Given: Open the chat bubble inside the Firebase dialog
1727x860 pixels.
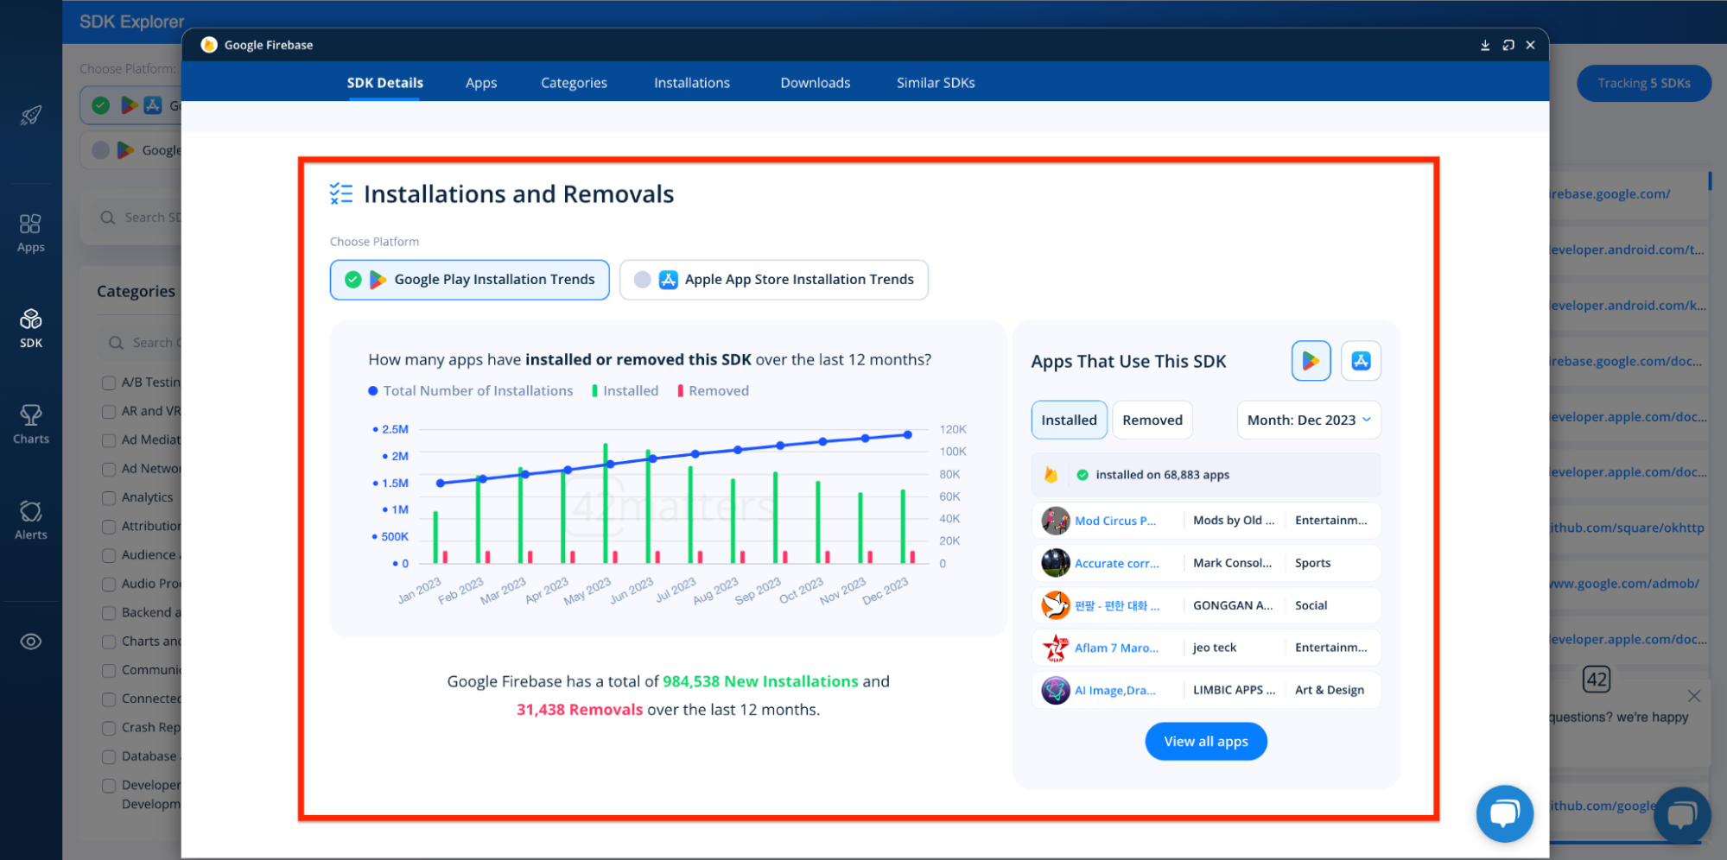Looking at the screenshot, I should [x=1504, y=813].
